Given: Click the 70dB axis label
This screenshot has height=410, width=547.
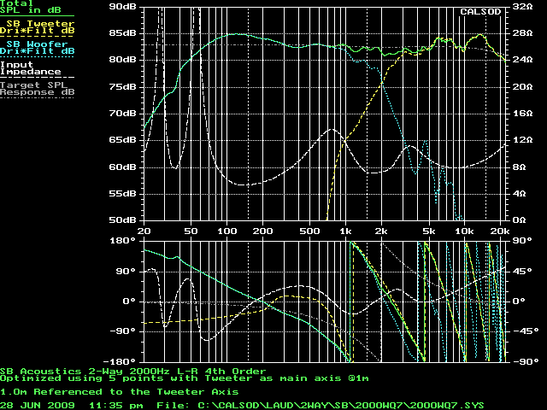Looking at the screenshot, I should click(122, 113).
